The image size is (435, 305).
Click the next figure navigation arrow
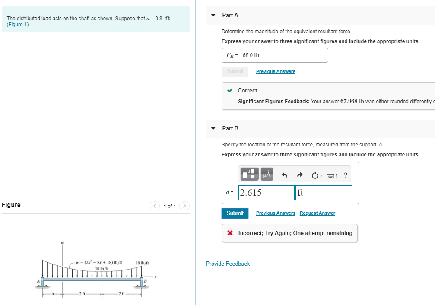point(184,206)
